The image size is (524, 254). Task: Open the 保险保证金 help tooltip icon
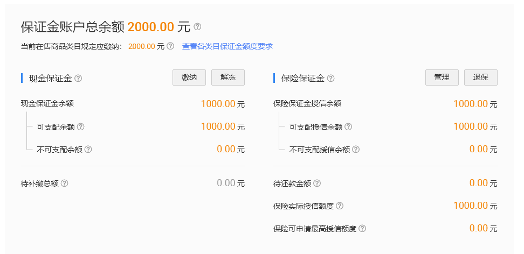[x=330, y=78]
